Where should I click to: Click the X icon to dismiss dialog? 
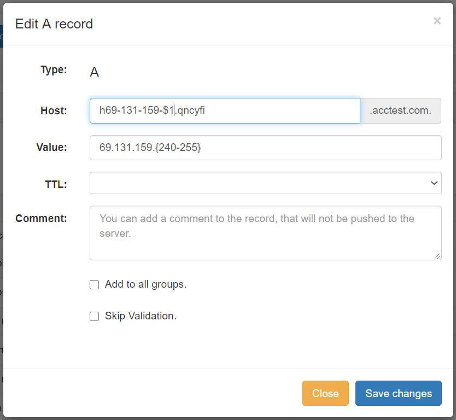(437, 21)
